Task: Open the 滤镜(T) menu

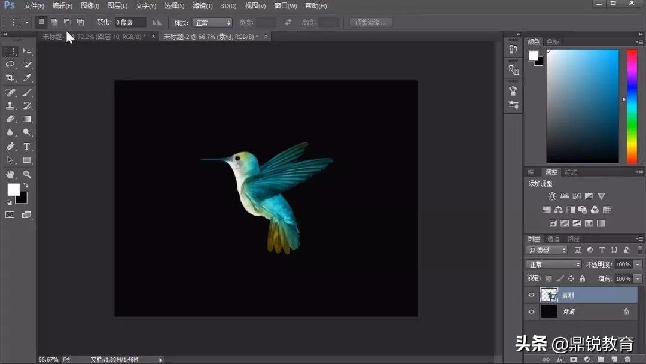Action: (x=203, y=6)
